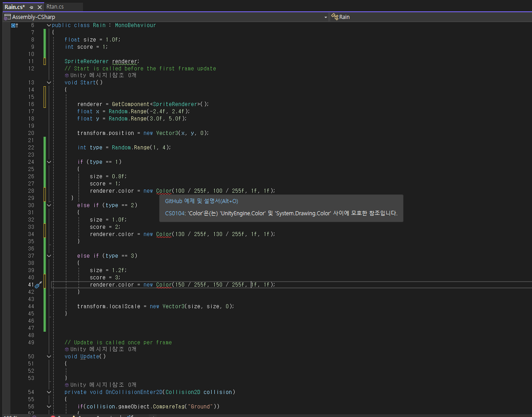Screen dimensions: 532x417
Task: Click the inheritance margin icon on line 6
Action: click(x=14, y=25)
